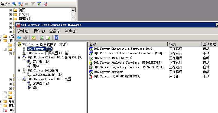
Task: Open the 查看(V) menu
Action: pos(55,31)
